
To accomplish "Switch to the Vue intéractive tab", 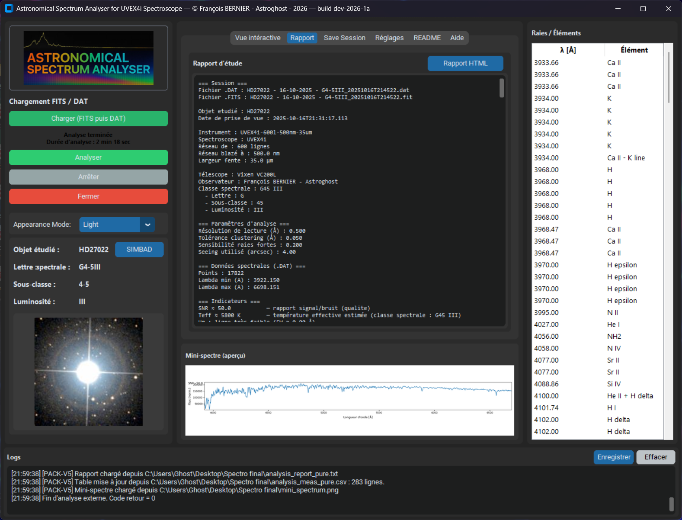I will (x=257, y=38).
